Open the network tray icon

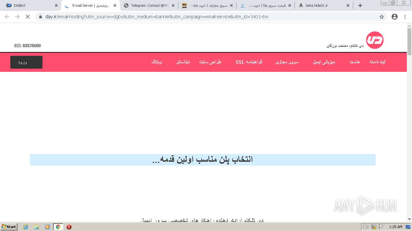(374, 227)
